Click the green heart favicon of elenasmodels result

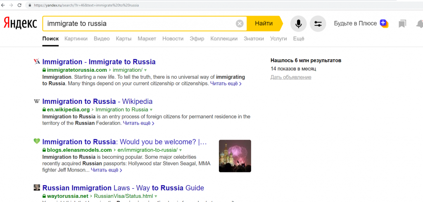(37, 141)
